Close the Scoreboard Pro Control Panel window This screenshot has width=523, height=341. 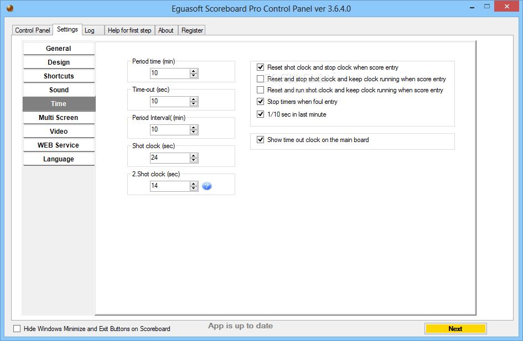506,6
